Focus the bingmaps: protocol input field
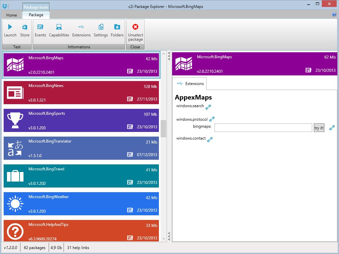This screenshot has height=254, width=339. coord(263,128)
